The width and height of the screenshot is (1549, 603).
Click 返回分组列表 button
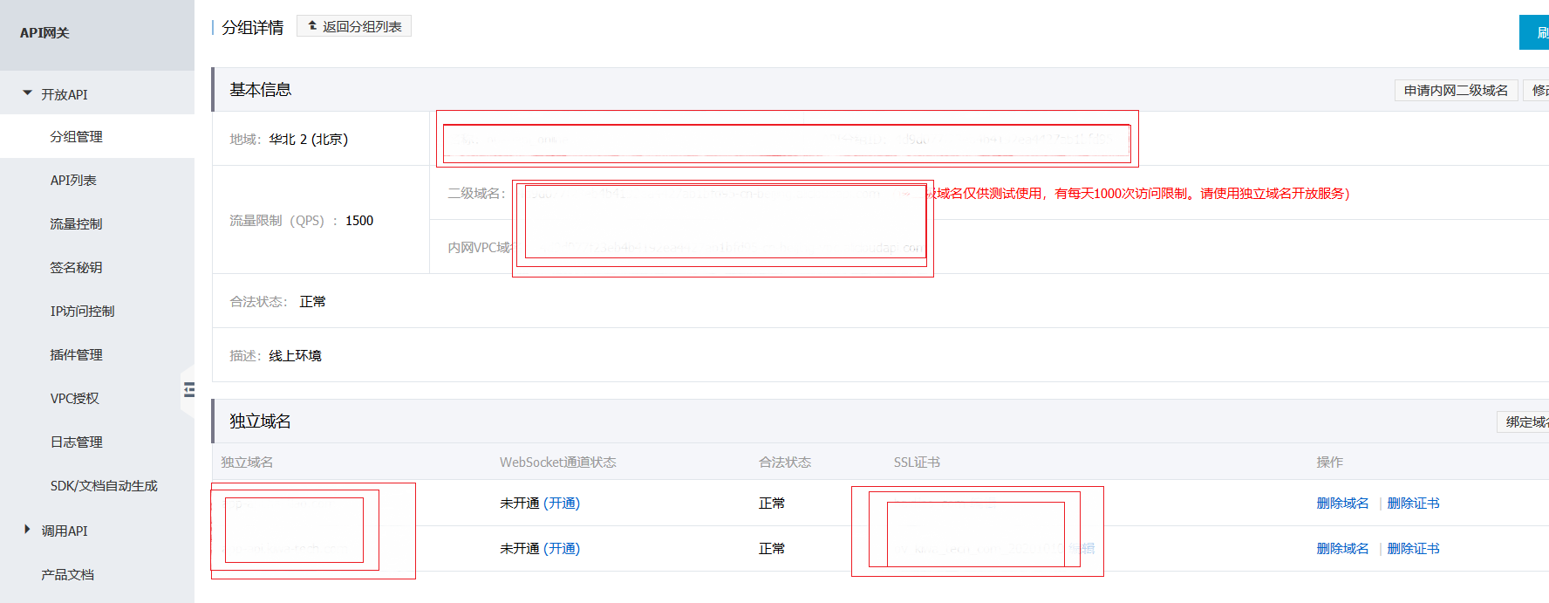[x=354, y=26]
